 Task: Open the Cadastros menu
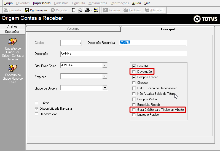[x=61, y=3]
